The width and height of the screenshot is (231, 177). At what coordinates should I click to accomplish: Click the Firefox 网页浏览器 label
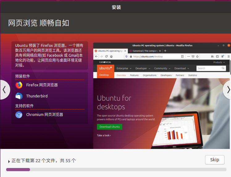(x=42, y=85)
